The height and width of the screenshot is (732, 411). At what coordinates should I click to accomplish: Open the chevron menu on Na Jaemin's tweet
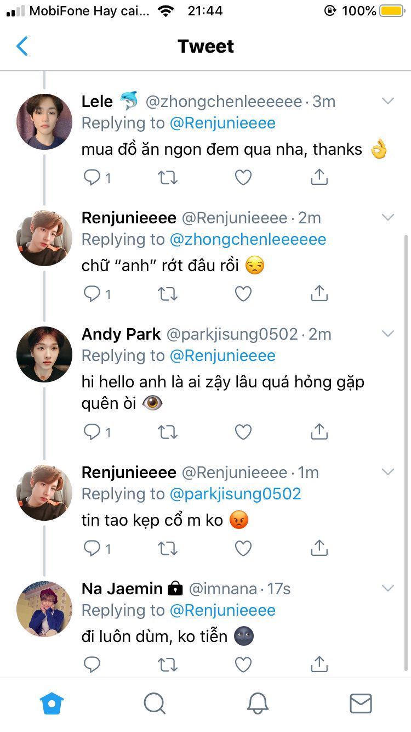click(x=388, y=588)
